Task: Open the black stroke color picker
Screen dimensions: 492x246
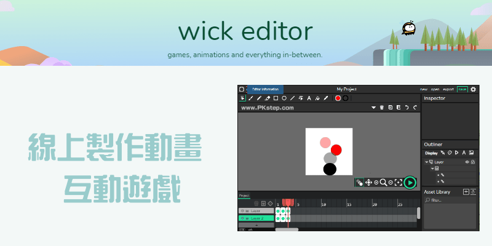Action: [x=346, y=98]
